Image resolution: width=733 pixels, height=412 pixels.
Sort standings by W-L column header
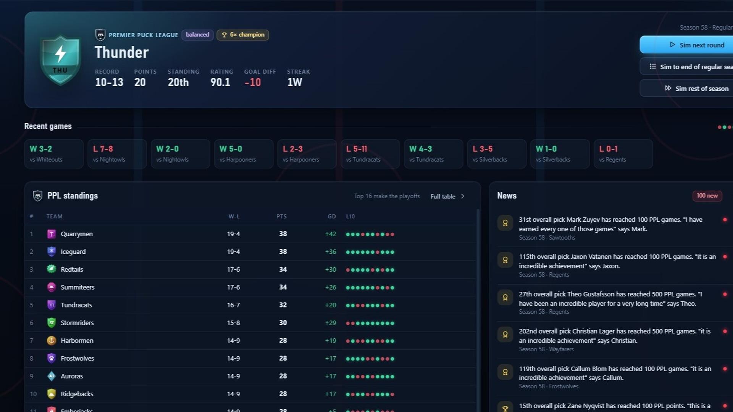(x=234, y=216)
